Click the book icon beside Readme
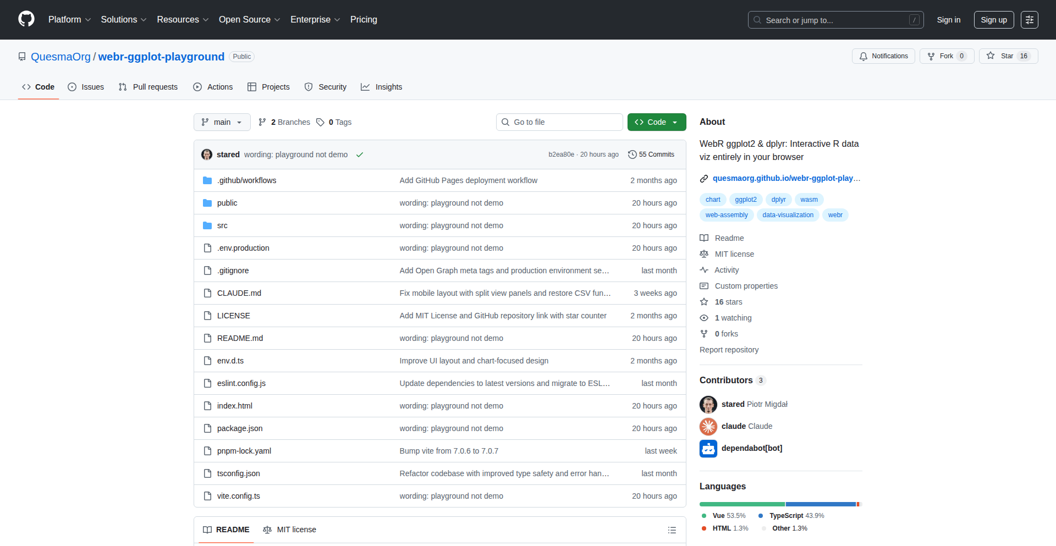1056x546 pixels. (x=704, y=238)
